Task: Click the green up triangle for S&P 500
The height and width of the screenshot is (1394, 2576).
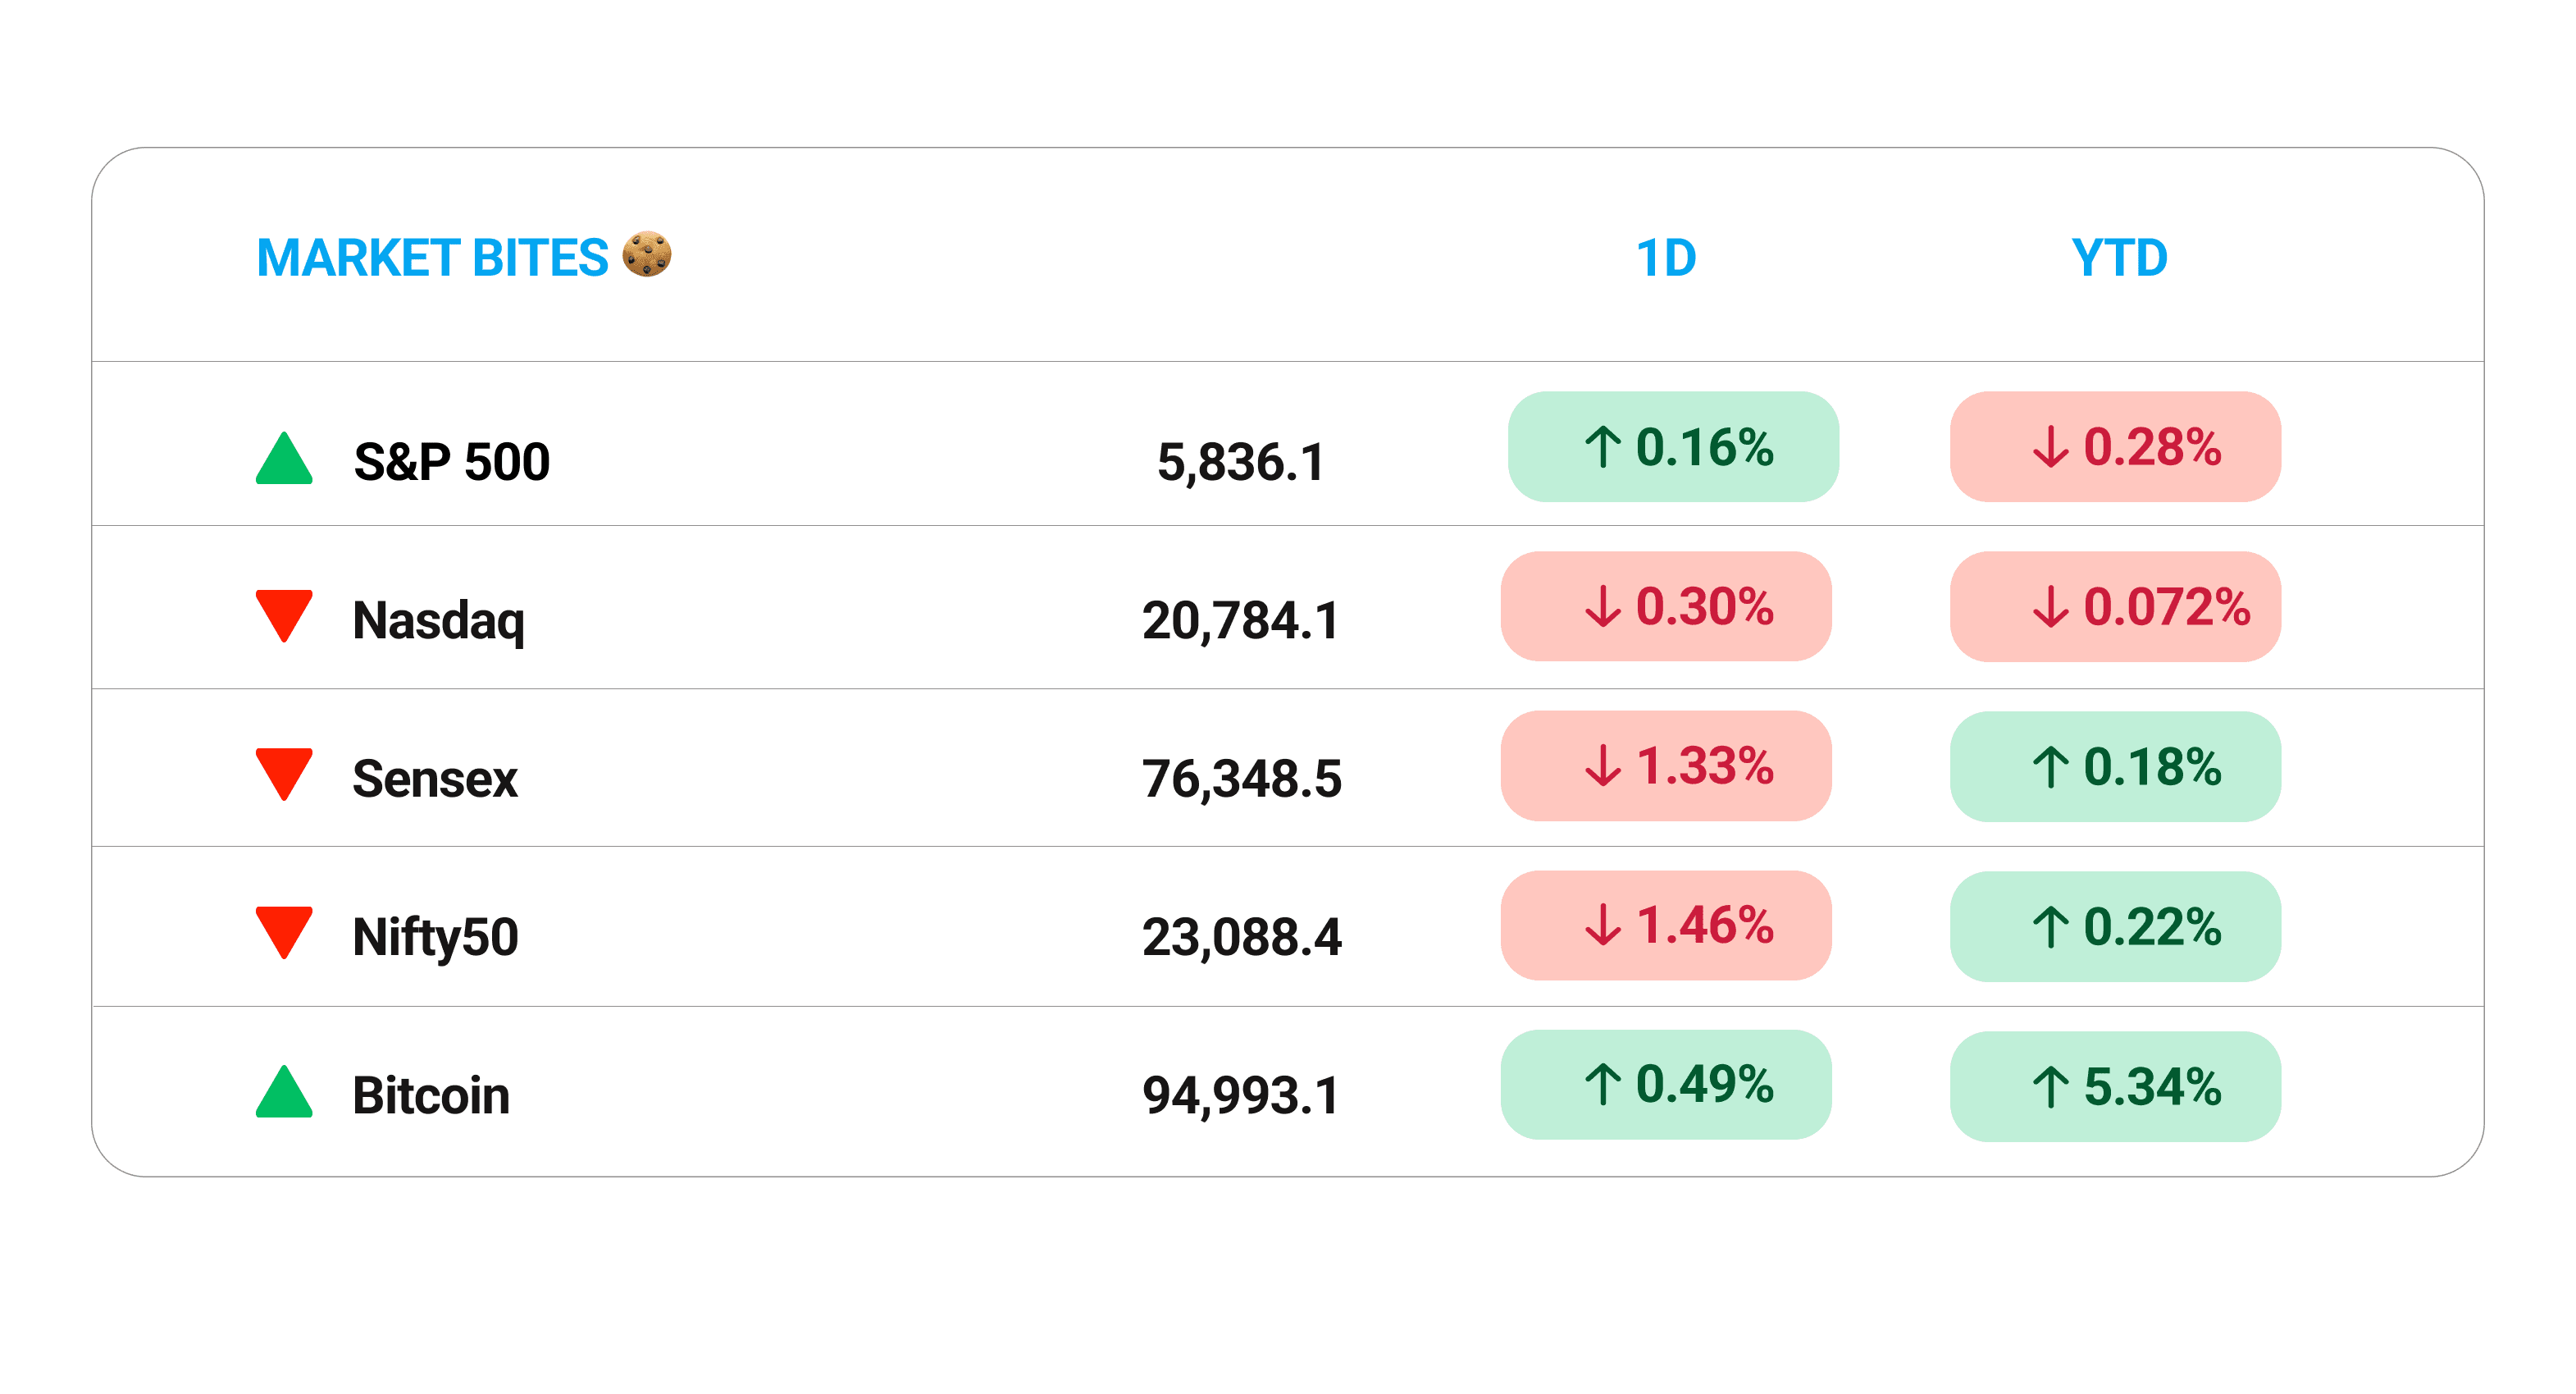Action: point(284,459)
